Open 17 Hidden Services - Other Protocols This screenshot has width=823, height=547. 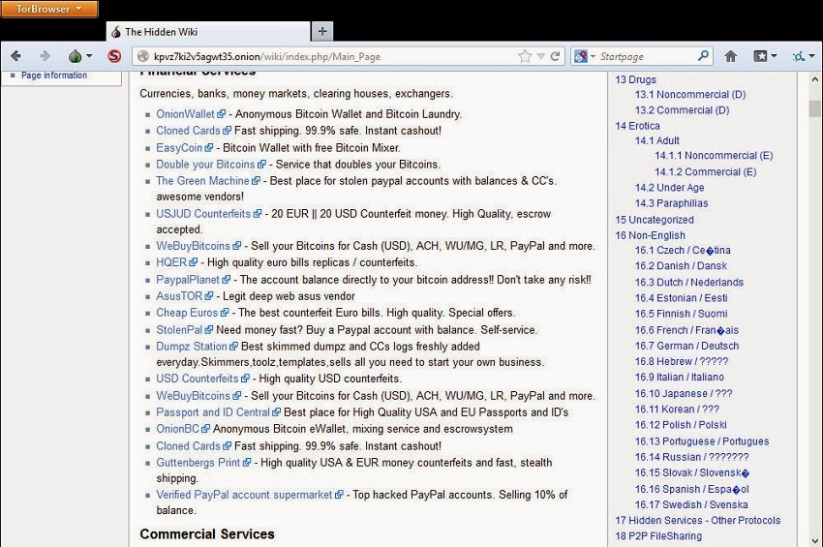click(697, 520)
